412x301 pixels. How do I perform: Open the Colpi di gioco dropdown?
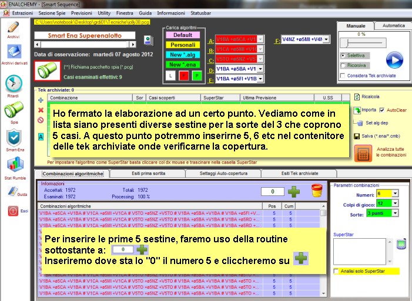[395, 203]
